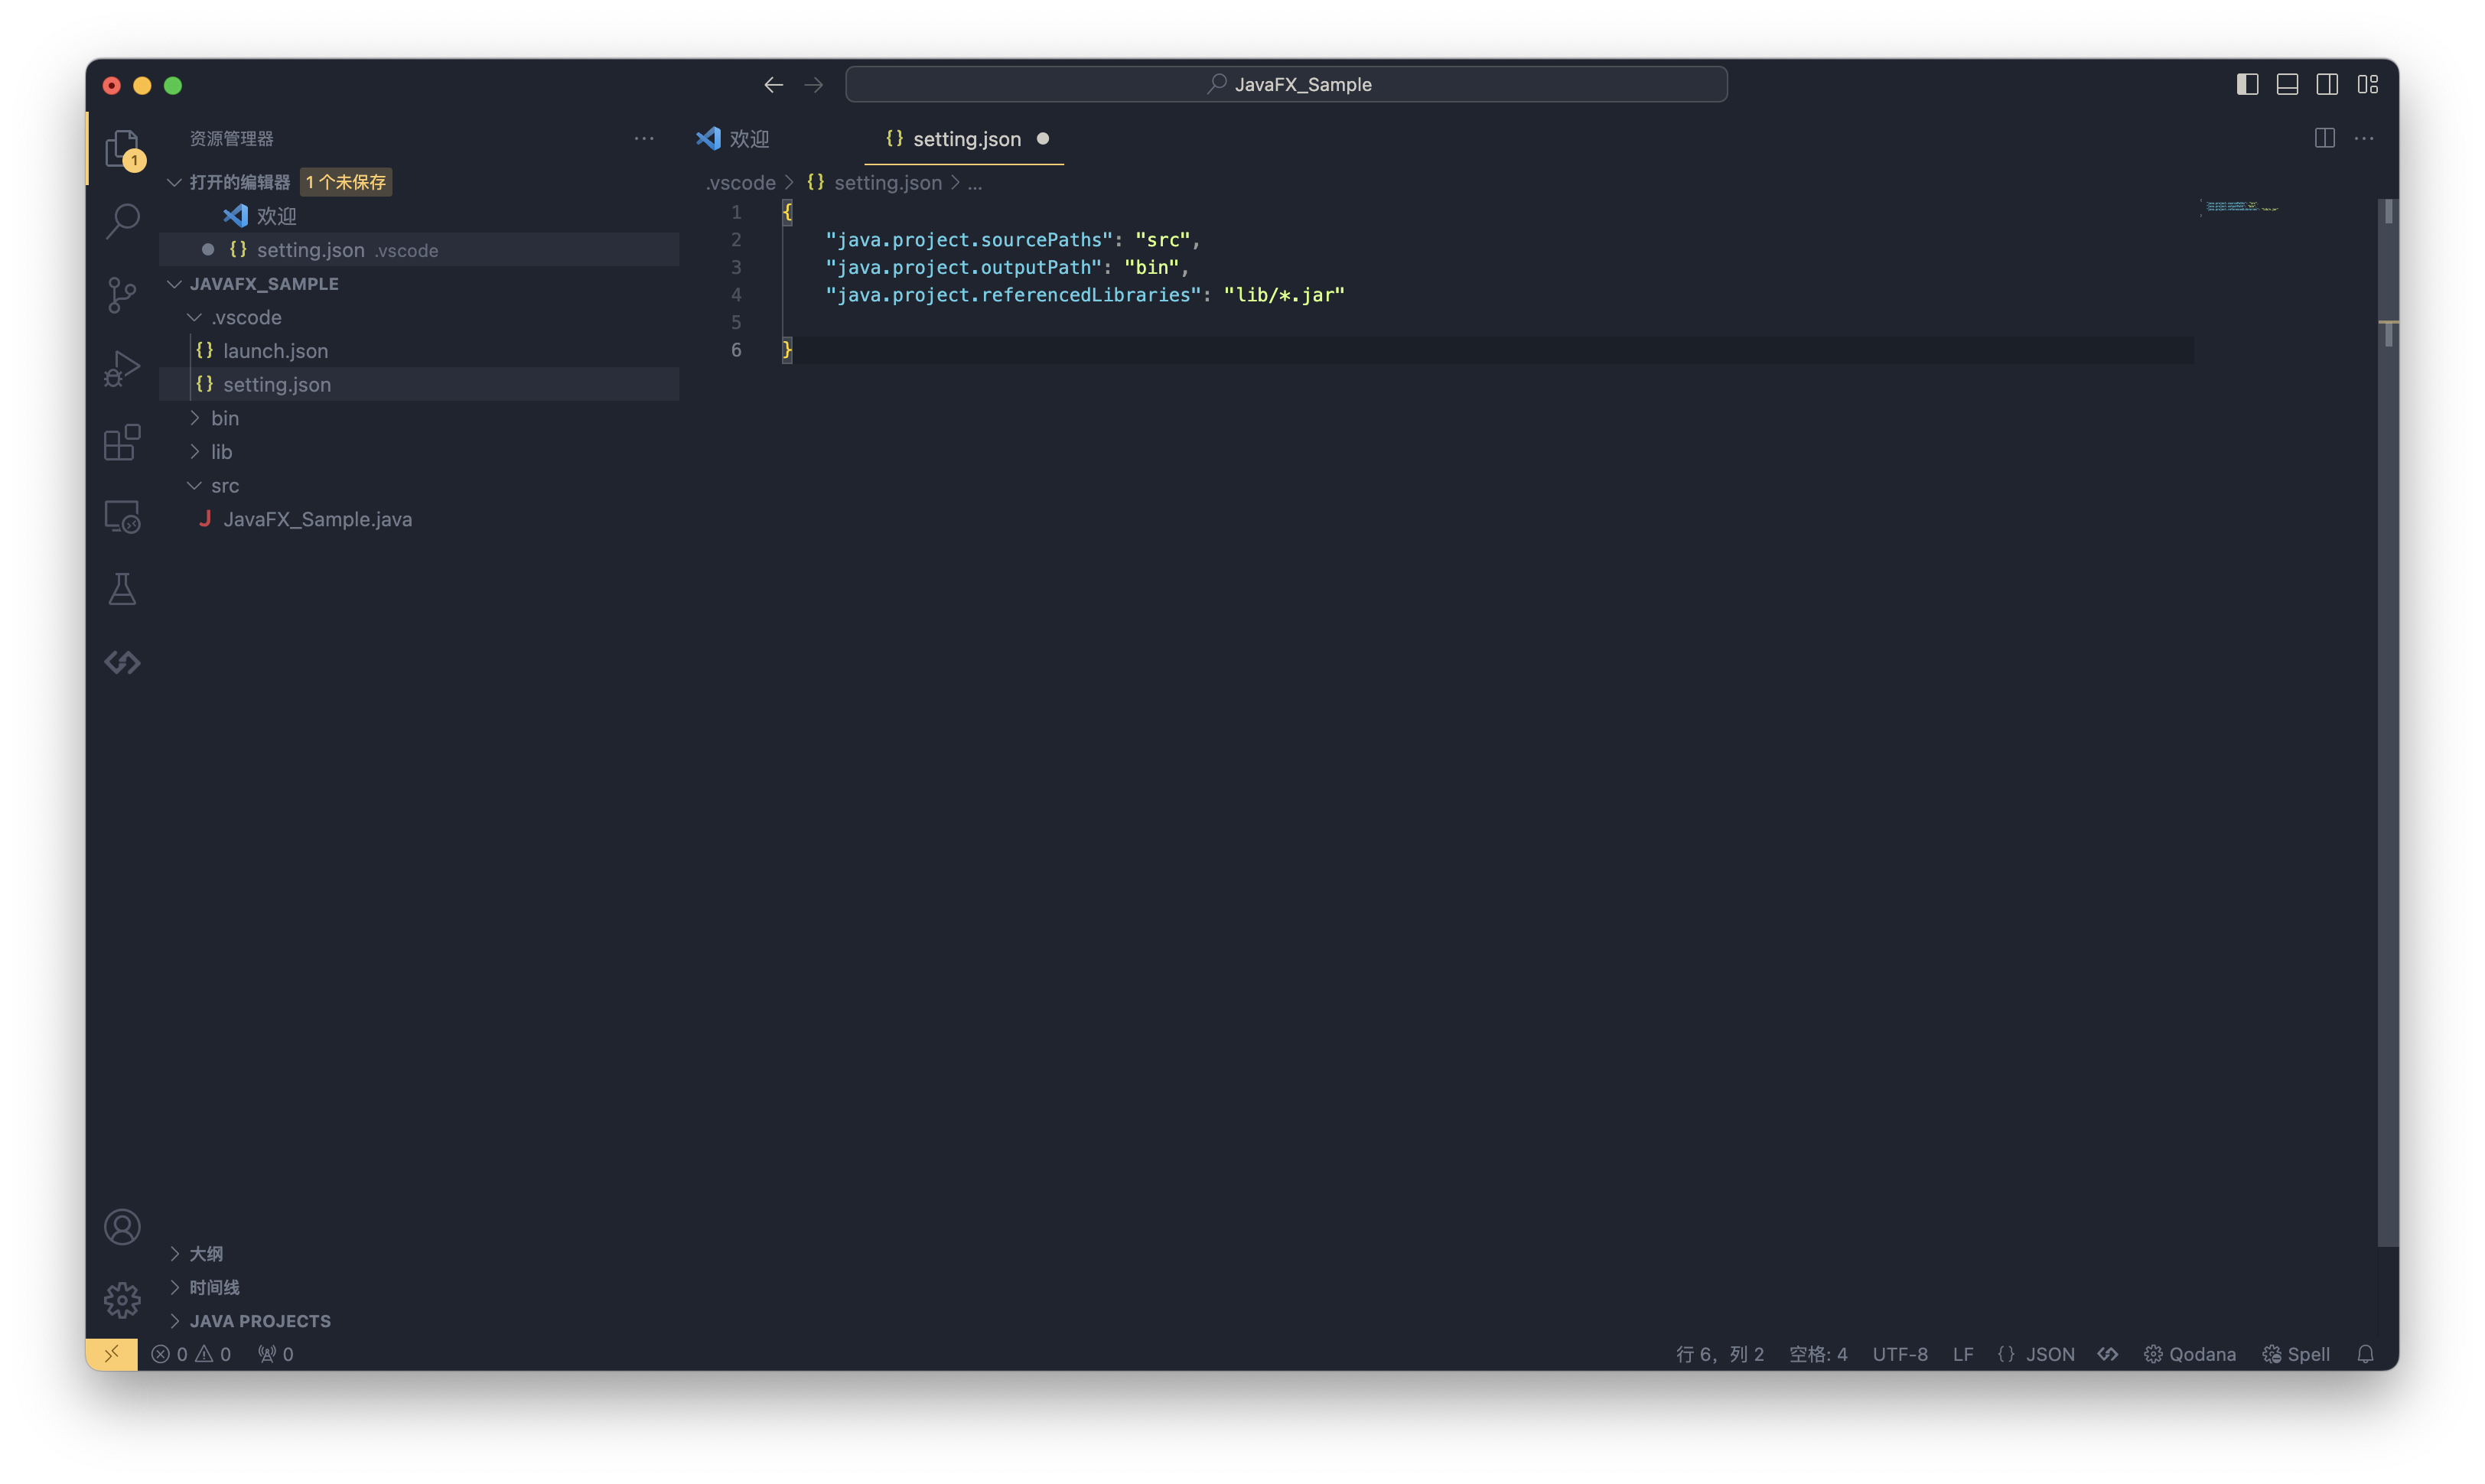Click the line and column indicator
2485x1484 pixels.
pyautogui.click(x=1720, y=1354)
